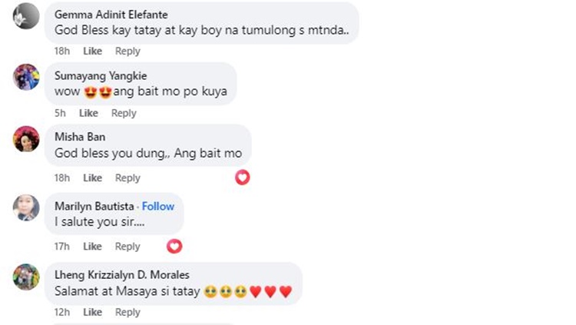This screenshot has width=576, height=325.
Task: Open heart reaction on Misha Ban's comment
Action: (243, 177)
